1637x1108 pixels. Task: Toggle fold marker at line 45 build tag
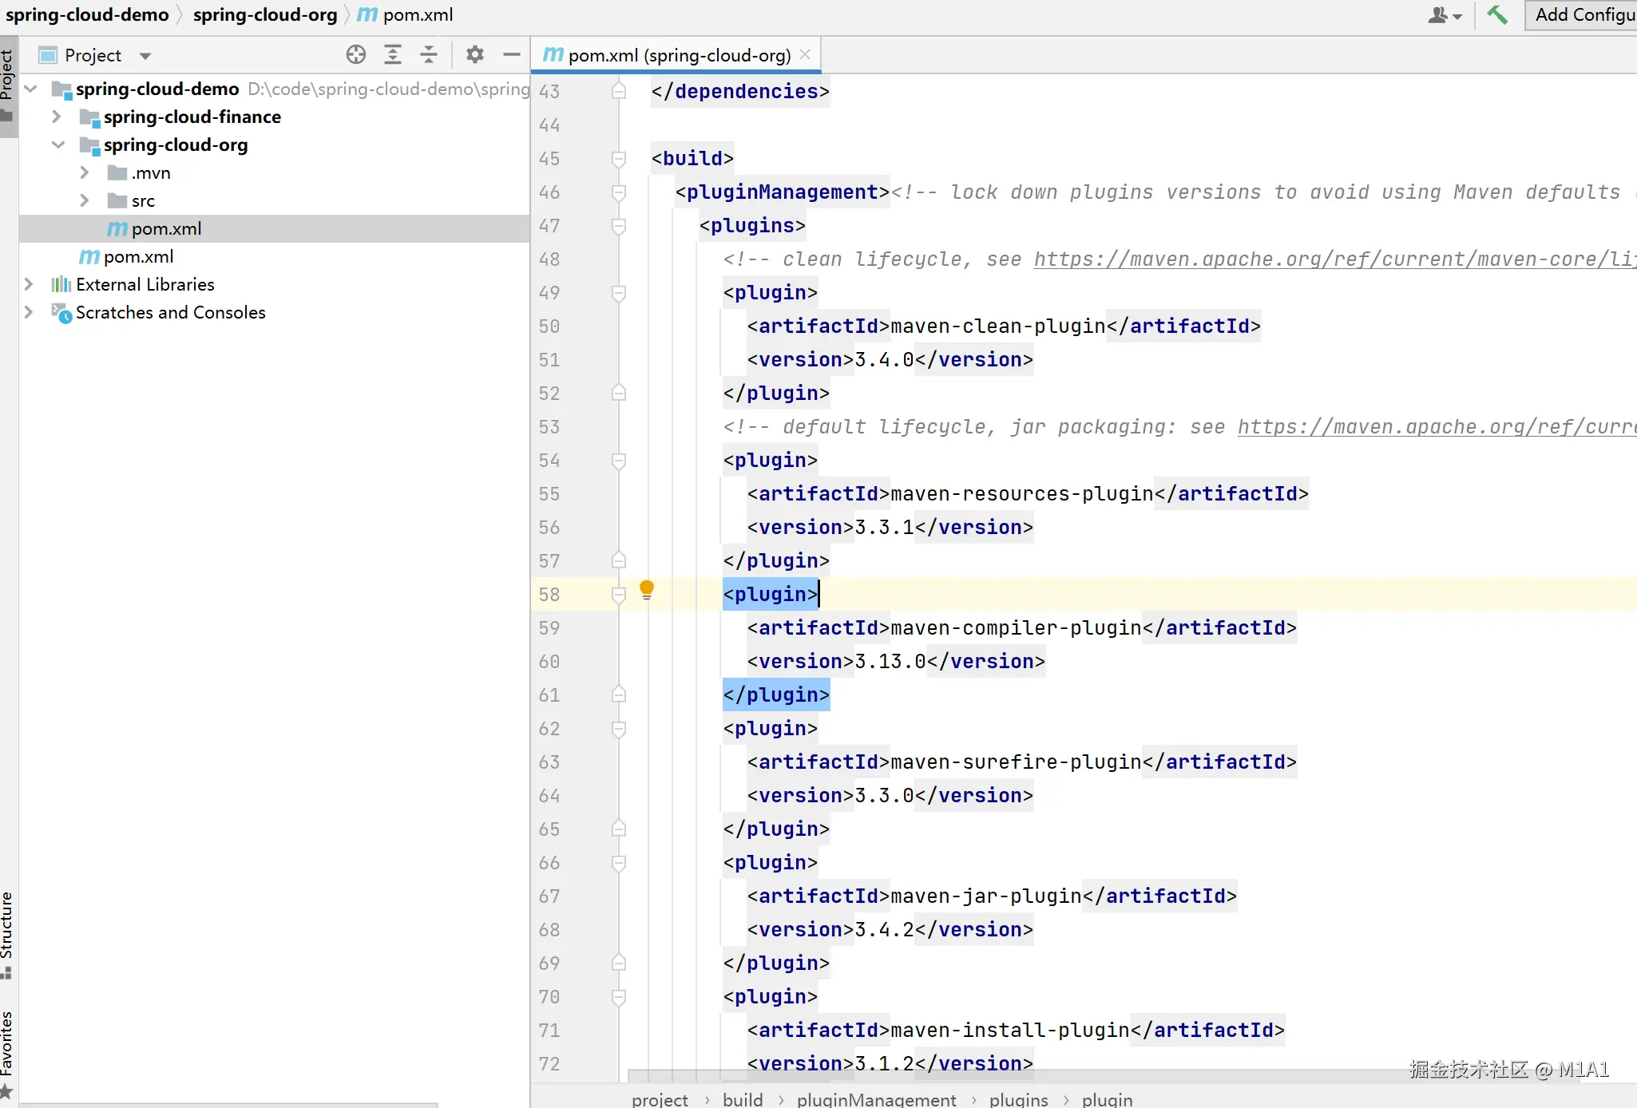[x=619, y=159]
